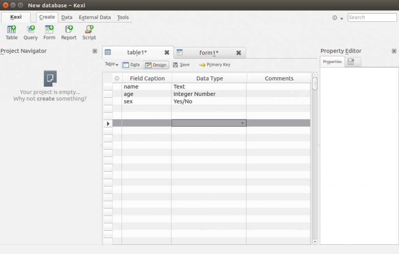Open the External Data tab
Screen dimensions: 399x254
click(x=95, y=17)
